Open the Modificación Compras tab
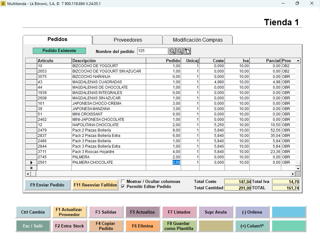Image resolution: width=320 pixels, height=247 pixels. tap(197, 40)
